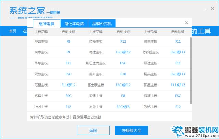The width and height of the screenshot is (219, 139).
Task: Click ESC或F12 next to 富士康主板
Action: pyautogui.click(x=123, y=85)
